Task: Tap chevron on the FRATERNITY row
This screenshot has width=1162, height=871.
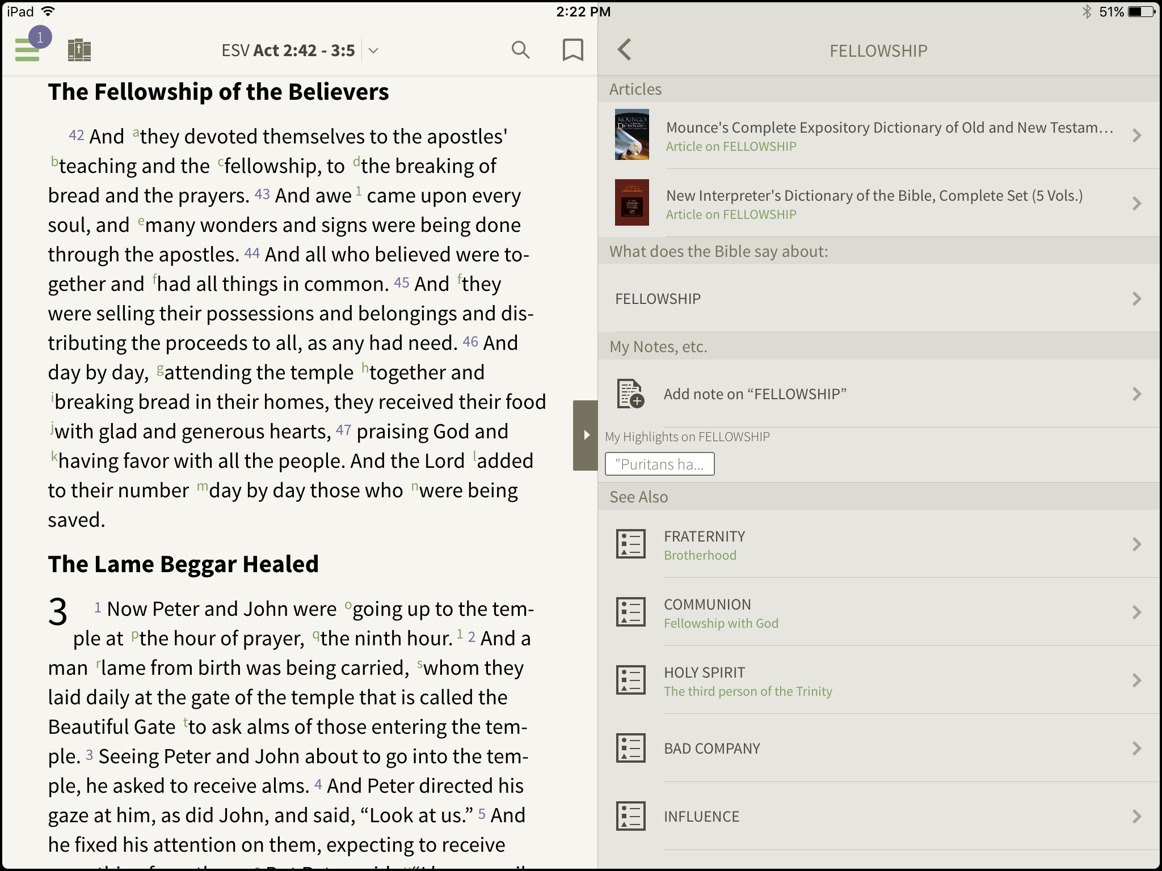Action: pyautogui.click(x=1136, y=544)
